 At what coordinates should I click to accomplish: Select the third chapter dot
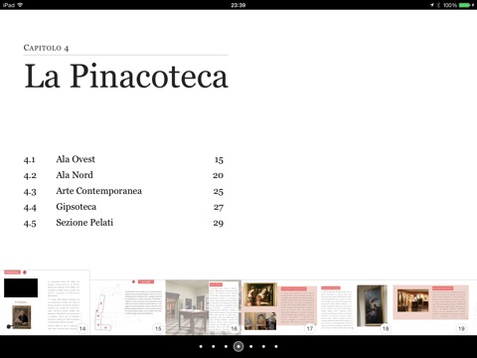point(226,347)
